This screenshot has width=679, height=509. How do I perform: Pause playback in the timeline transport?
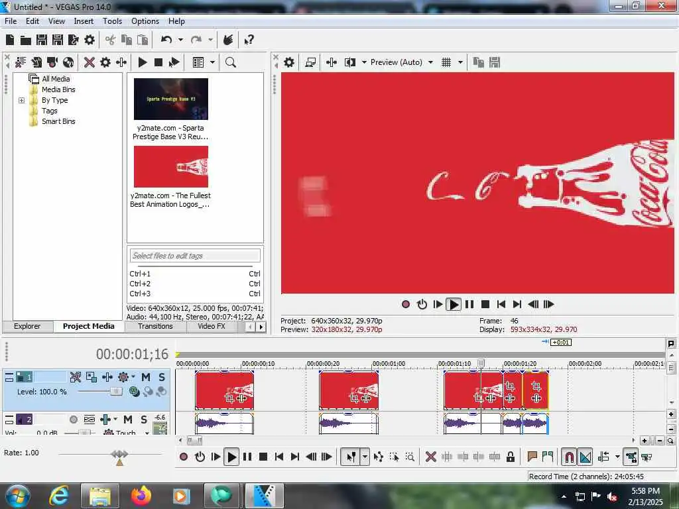coord(247,457)
